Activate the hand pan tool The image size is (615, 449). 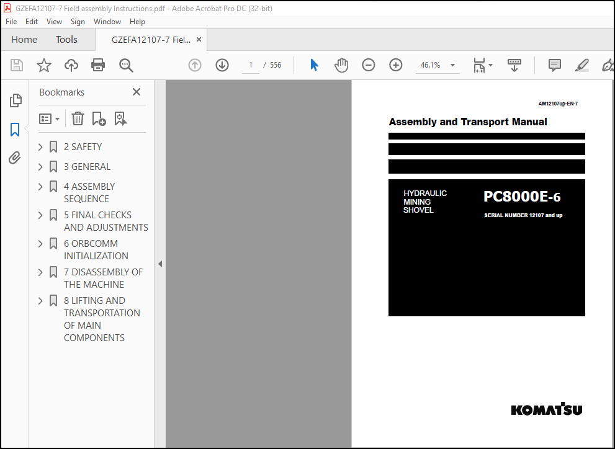click(x=341, y=65)
